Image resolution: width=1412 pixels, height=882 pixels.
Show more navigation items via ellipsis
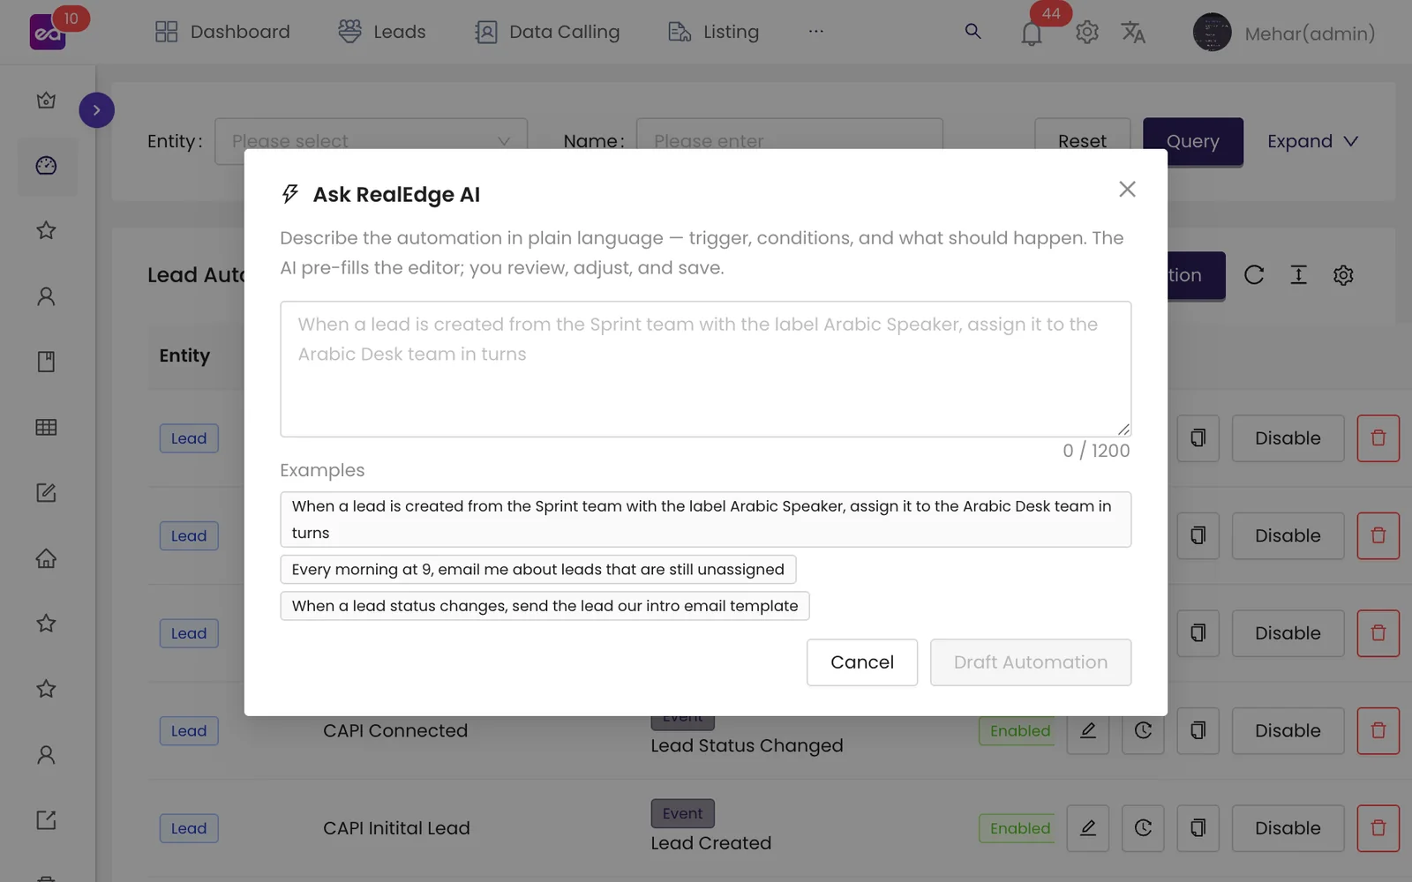[x=815, y=32]
